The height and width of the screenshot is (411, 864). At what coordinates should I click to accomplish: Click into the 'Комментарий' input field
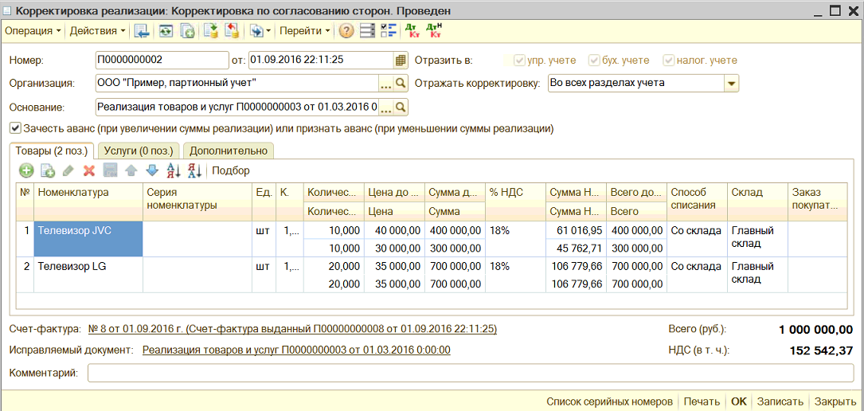[x=470, y=373]
